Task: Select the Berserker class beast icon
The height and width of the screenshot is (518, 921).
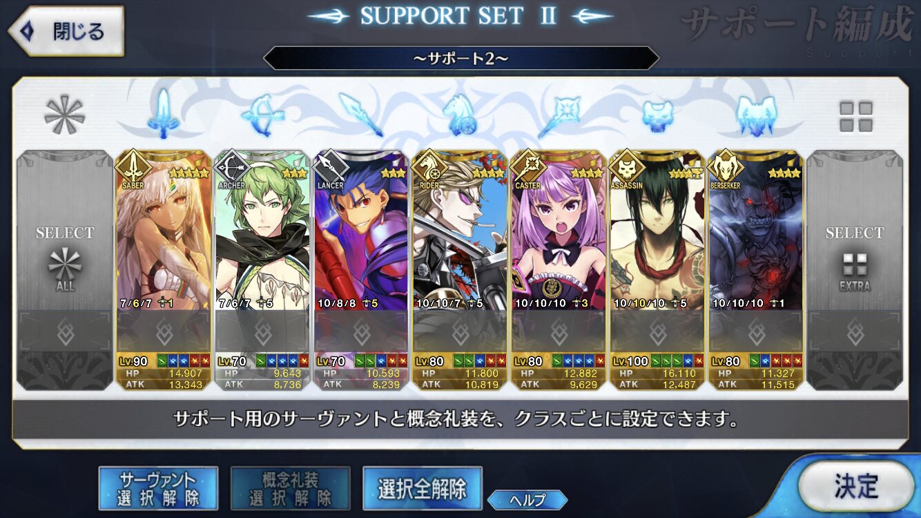Action: click(x=756, y=115)
